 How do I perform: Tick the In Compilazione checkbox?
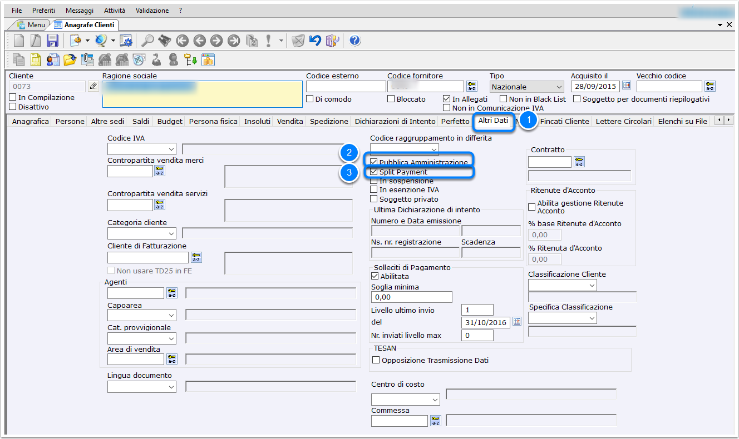13,98
